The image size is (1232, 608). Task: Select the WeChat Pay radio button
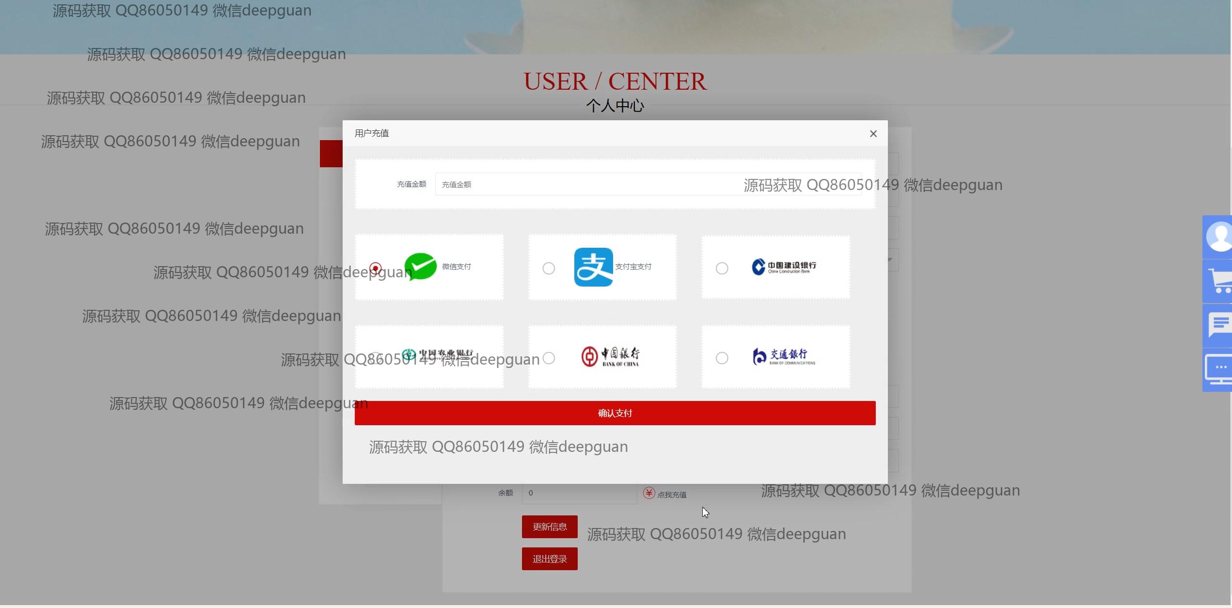click(375, 268)
